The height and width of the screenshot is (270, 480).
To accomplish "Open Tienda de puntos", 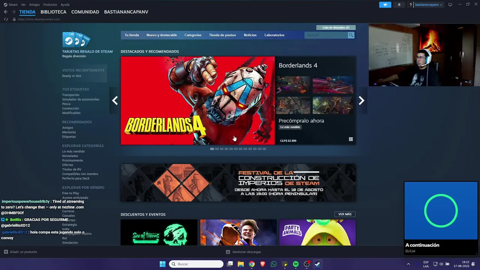I will (x=222, y=35).
